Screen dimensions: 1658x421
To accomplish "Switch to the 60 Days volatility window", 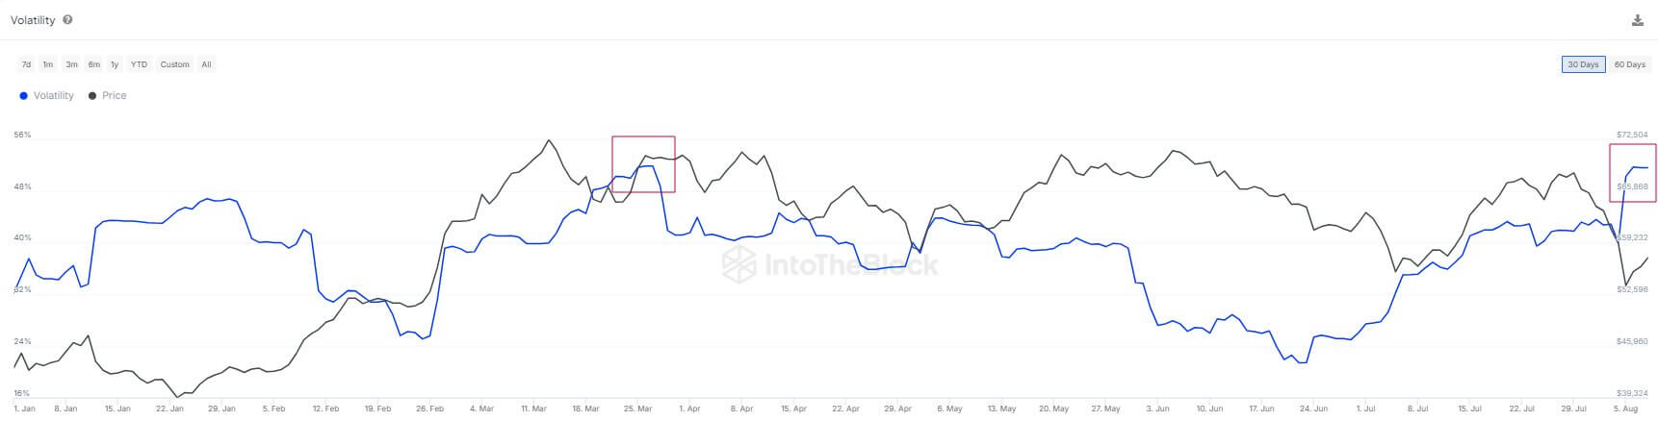I will [1629, 64].
